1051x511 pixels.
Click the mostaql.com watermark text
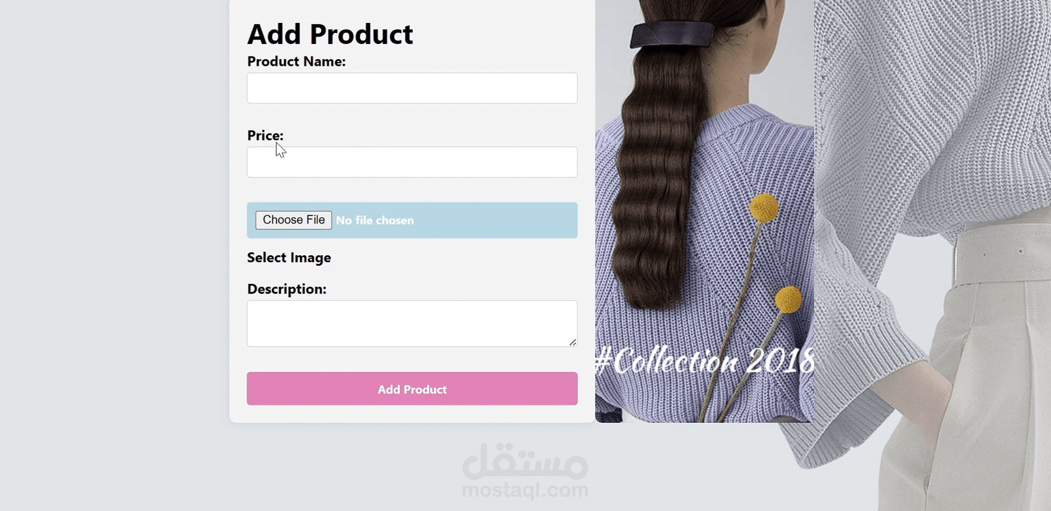point(525,490)
